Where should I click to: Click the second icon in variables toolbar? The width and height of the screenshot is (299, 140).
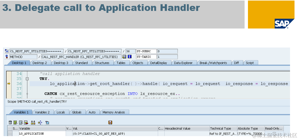click(x=15, y=122)
